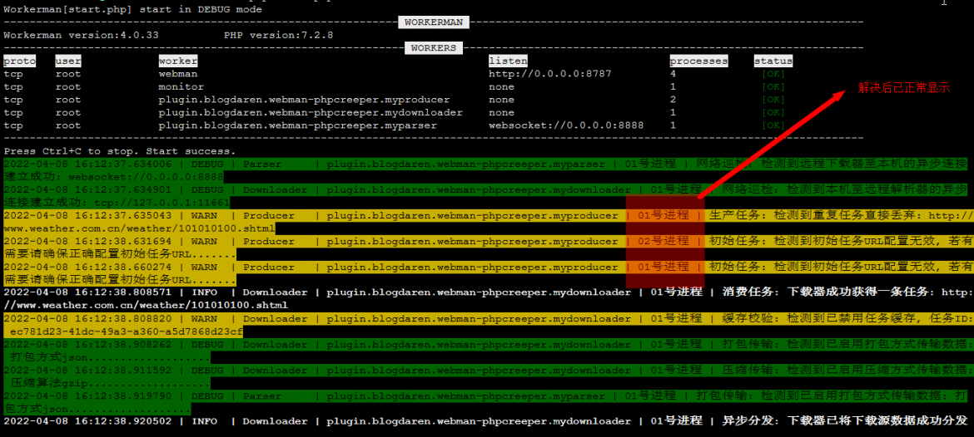Click the 16:12:38.919790 DEBUG Parser timestamp
The image size is (974, 437).
tap(87, 395)
